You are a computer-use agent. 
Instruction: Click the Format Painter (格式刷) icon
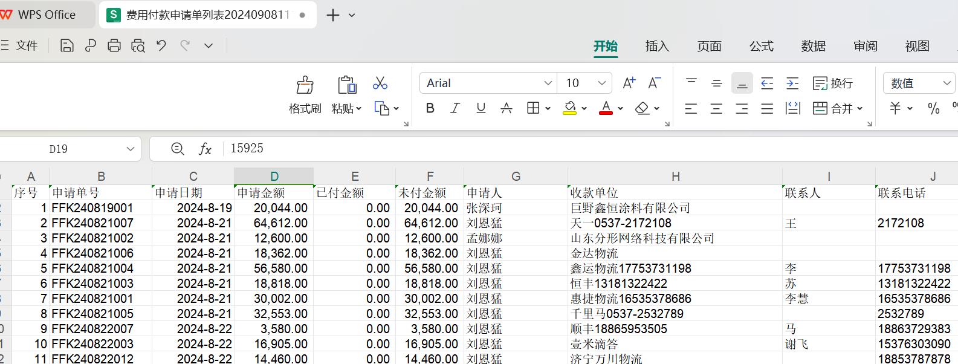pyautogui.click(x=305, y=85)
